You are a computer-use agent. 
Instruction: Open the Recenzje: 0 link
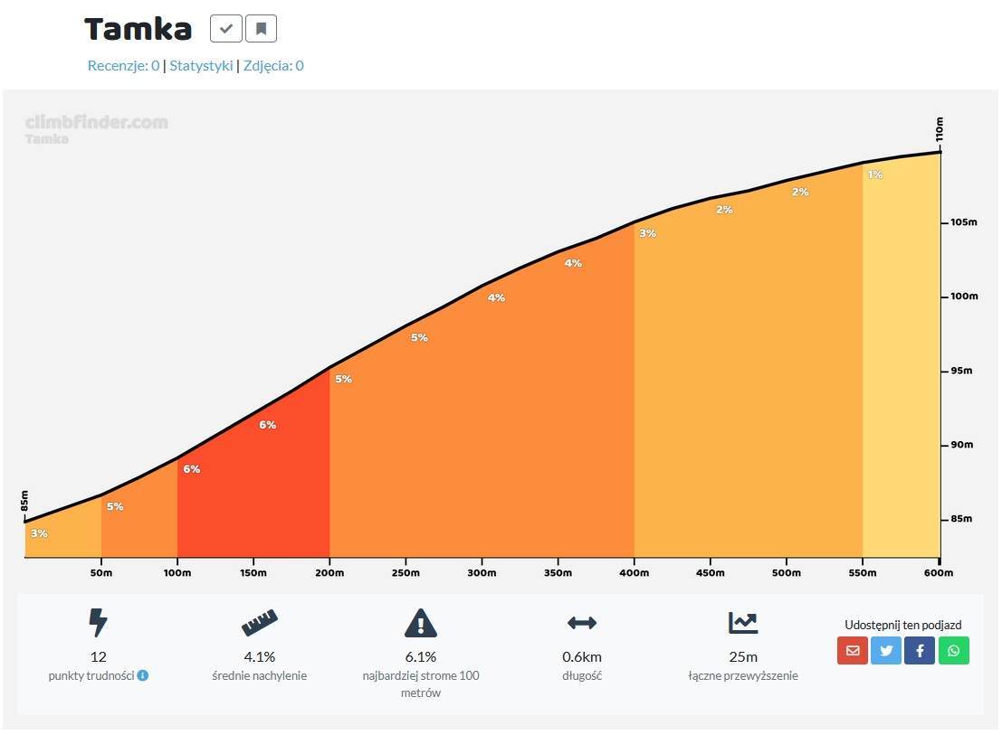point(123,66)
